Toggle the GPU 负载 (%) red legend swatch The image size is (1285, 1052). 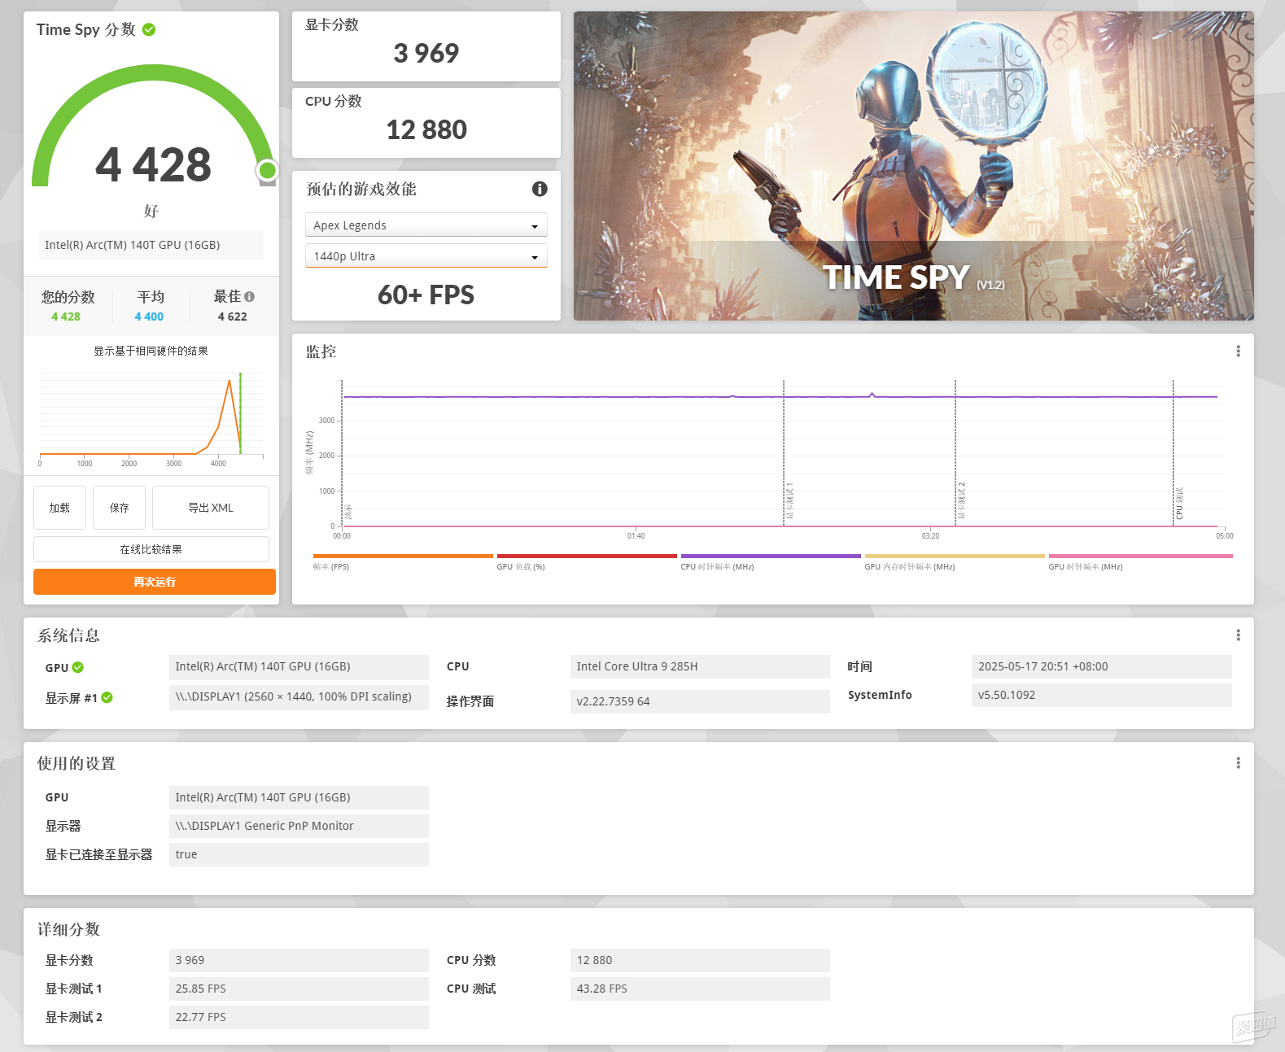click(x=587, y=557)
